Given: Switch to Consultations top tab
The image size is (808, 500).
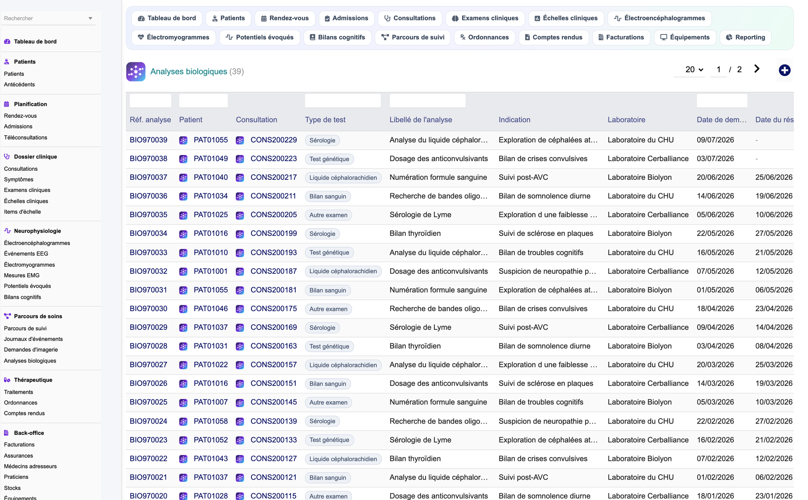Looking at the screenshot, I should [410, 18].
